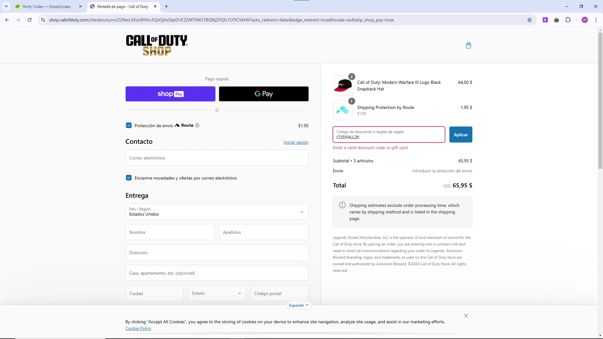Click the Expandir chevron button

pos(299,305)
